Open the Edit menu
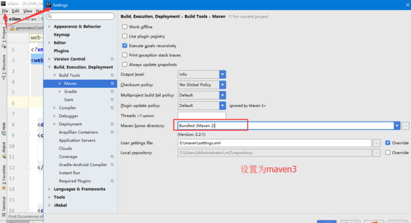Image resolution: width=411 pixels, height=223 pixels. click(15, 11)
